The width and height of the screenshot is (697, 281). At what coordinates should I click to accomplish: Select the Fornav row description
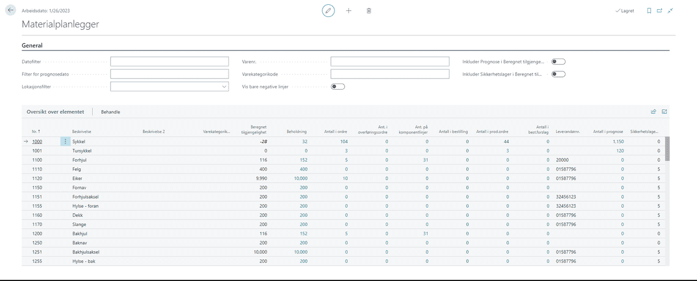coord(79,188)
